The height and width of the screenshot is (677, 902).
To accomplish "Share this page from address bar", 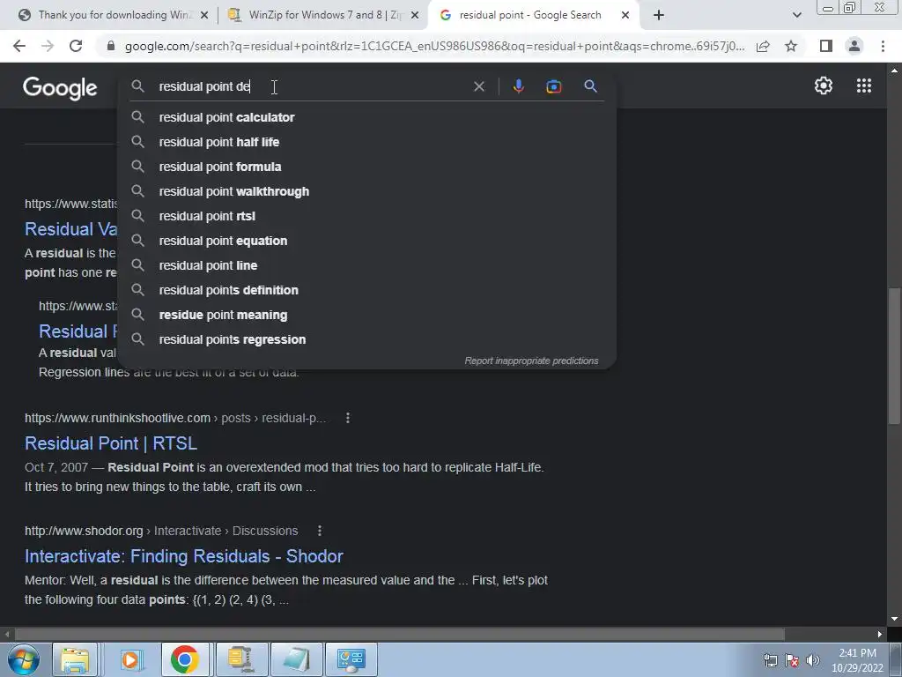I will (x=763, y=46).
